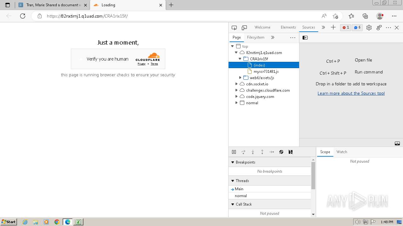Open Learn more about the Sources tool link

pos(351,93)
